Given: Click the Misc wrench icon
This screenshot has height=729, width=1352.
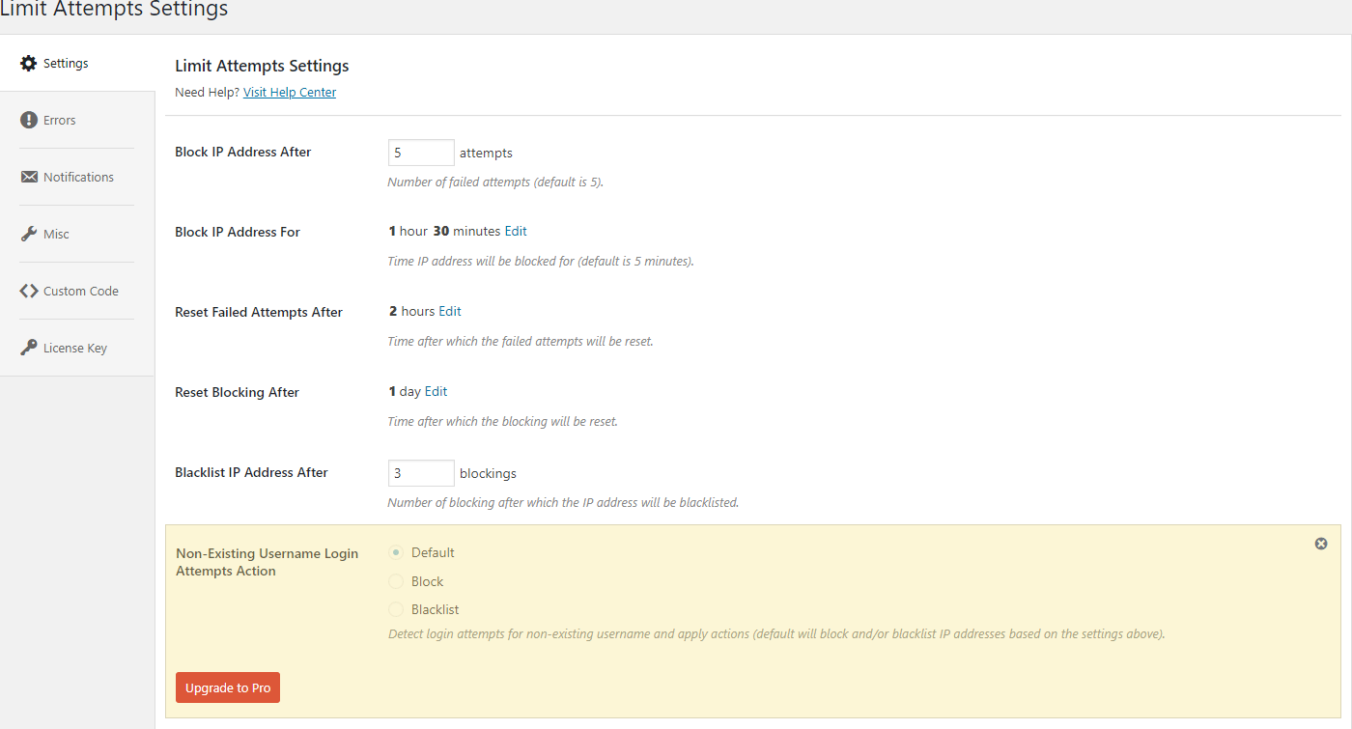Looking at the screenshot, I should [29, 235].
